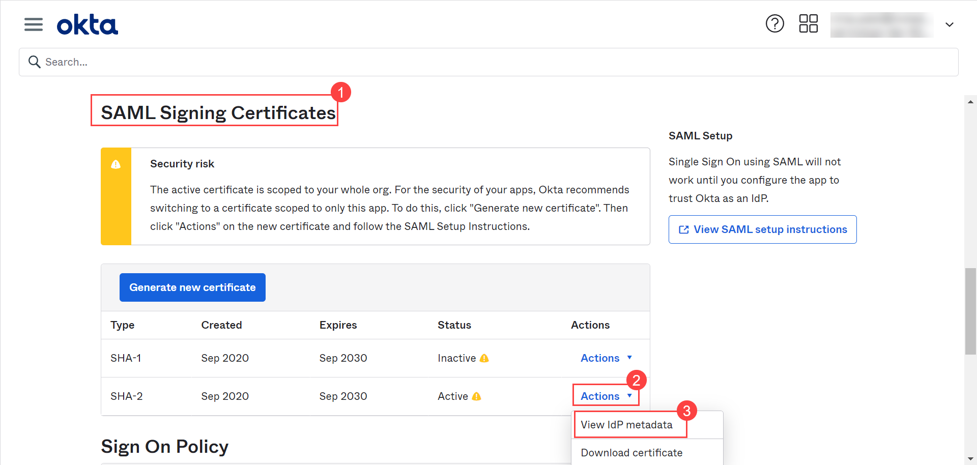This screenshot has width=977, height=465.
Task: Click the search magnifier icon
Action: [x=34, y=62]
